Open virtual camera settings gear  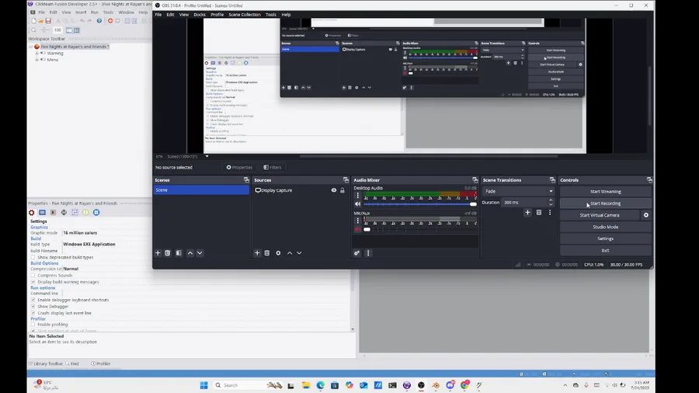click(646, 215)
